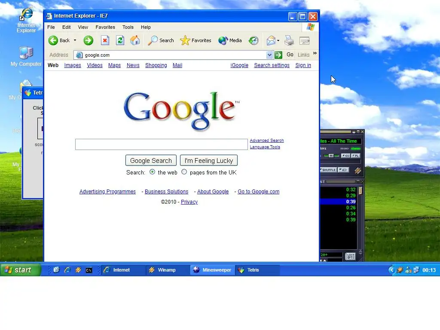Open the Media toolbar button
The width and height of the screenshot is (440, 330).
click(230, 40)
